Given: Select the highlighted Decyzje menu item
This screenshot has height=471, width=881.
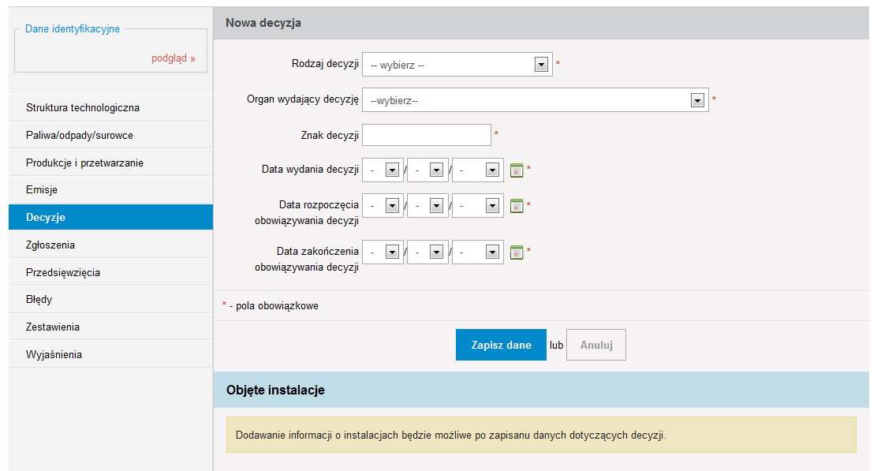Looking at the screenshot, I should click(110, 217).
